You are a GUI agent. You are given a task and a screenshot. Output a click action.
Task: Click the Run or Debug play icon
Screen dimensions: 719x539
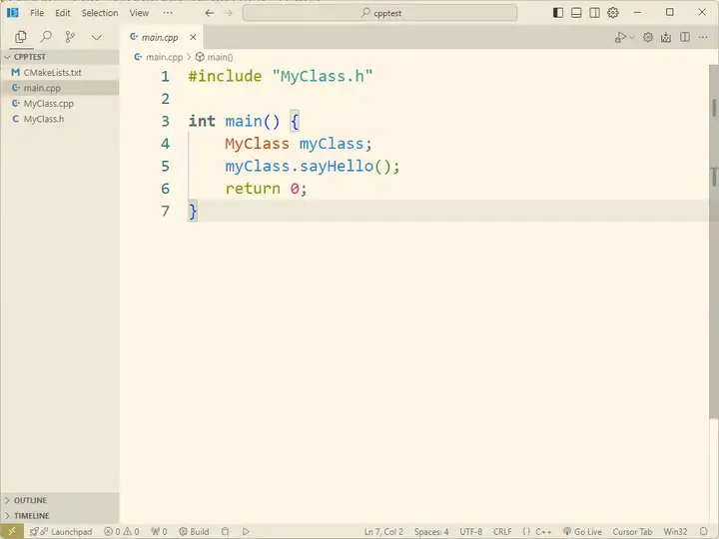(620, 37)
